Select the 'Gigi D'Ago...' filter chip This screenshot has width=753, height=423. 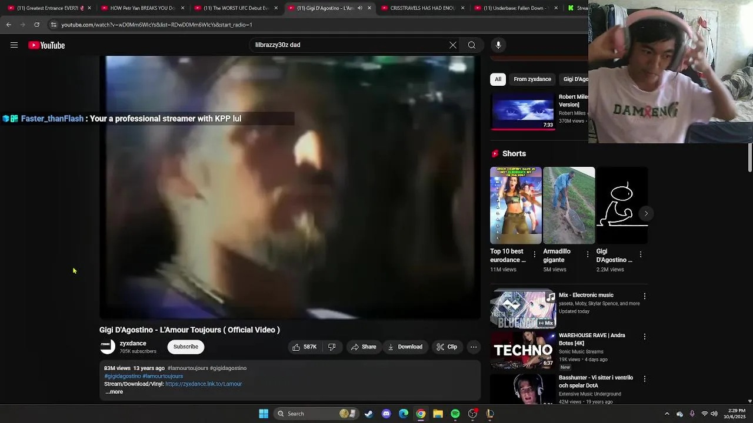coord(574,79)
